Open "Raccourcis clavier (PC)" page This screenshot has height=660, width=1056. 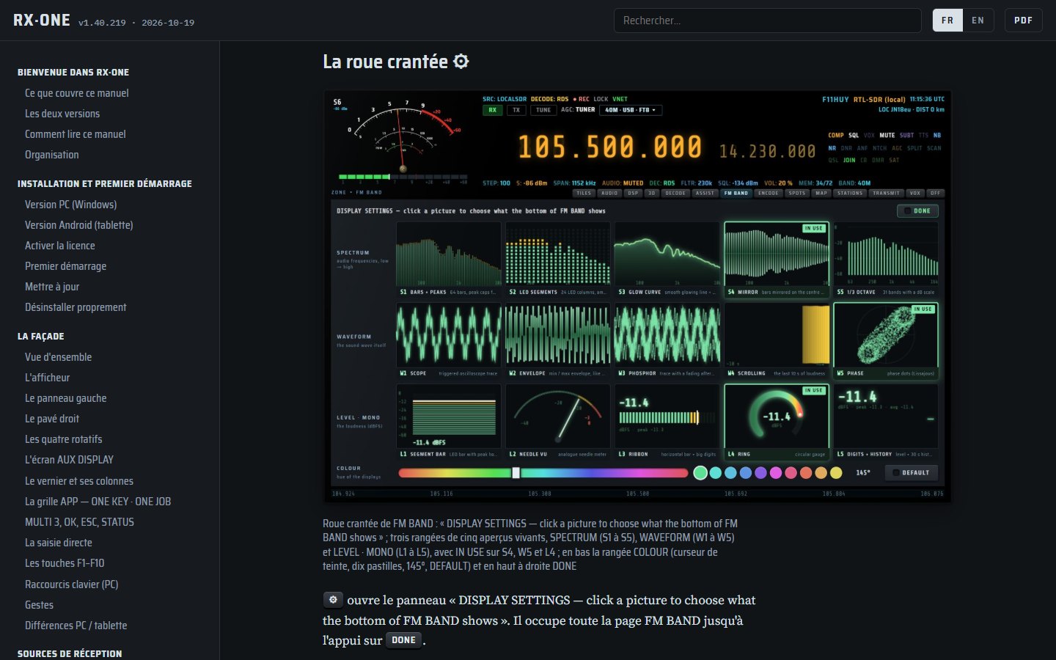72,584
